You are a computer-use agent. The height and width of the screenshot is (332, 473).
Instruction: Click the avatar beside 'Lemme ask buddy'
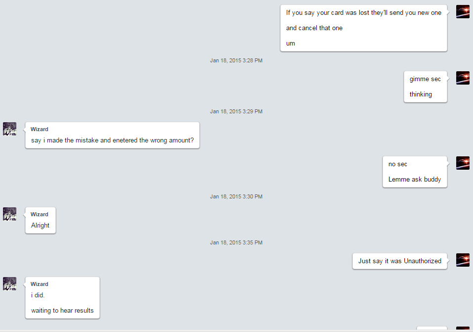pyautogui.click(x=463, y=163)
